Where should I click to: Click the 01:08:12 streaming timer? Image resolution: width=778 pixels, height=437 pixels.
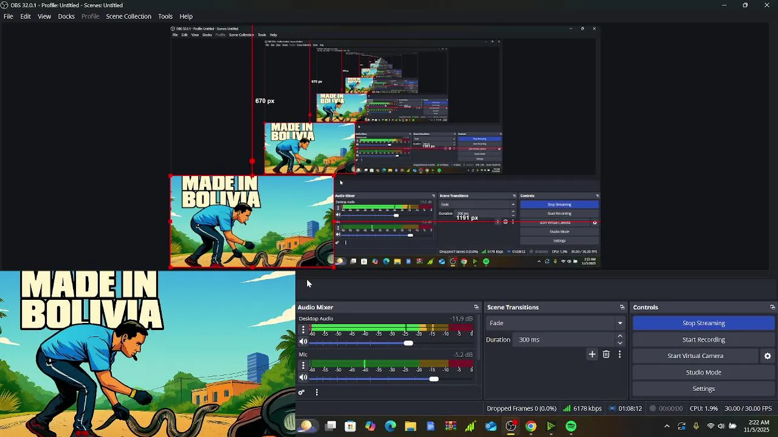(630, 408)
